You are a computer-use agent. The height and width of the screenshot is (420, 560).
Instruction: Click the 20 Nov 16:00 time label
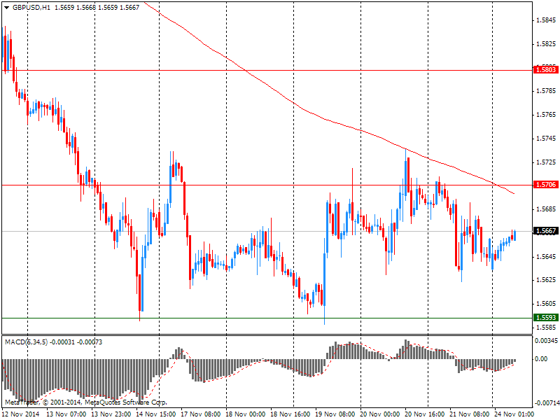pyautogui.click(x=425, y=414)
